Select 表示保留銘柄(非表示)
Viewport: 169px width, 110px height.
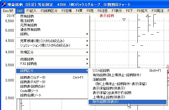pyautogui.click(x=128, y=88)
